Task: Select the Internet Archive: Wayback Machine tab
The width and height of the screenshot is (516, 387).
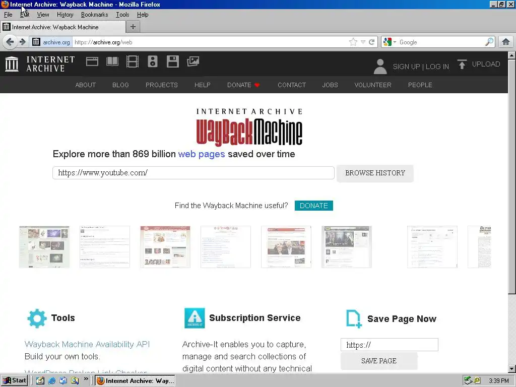Action: (x=63, y=27)
